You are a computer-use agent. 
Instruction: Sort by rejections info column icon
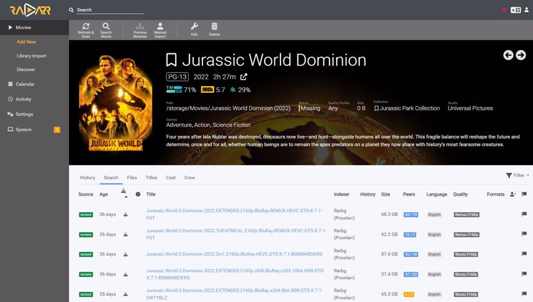(138, 195)
